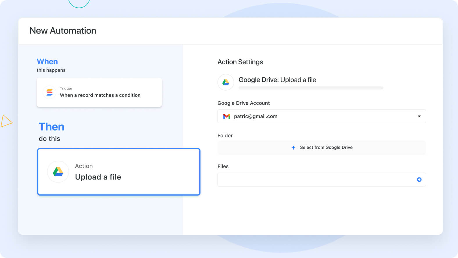Click the 'Google Drive Account' label
This screenshot has height=258, width=458.
click(244, 103)
